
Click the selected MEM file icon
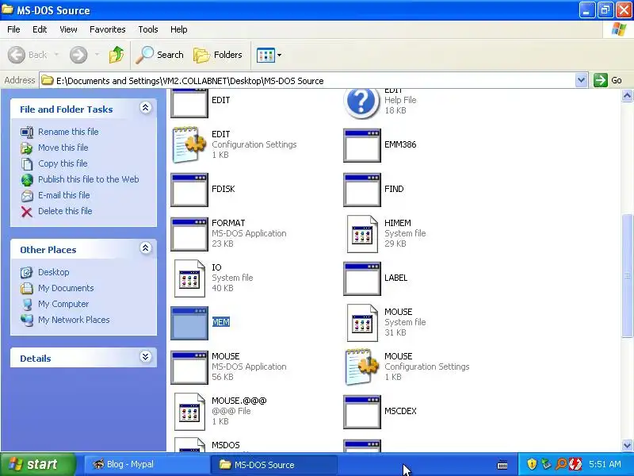coord(189,323)
